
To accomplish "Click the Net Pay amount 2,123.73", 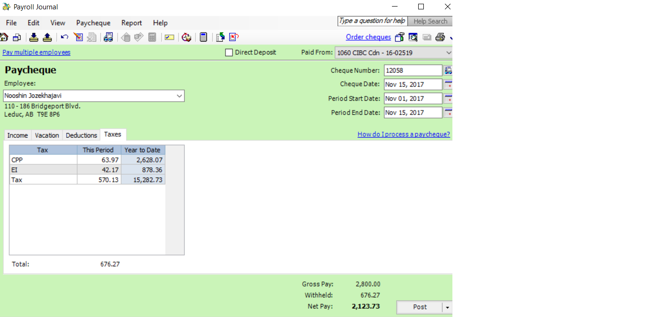I will point(366,306).
